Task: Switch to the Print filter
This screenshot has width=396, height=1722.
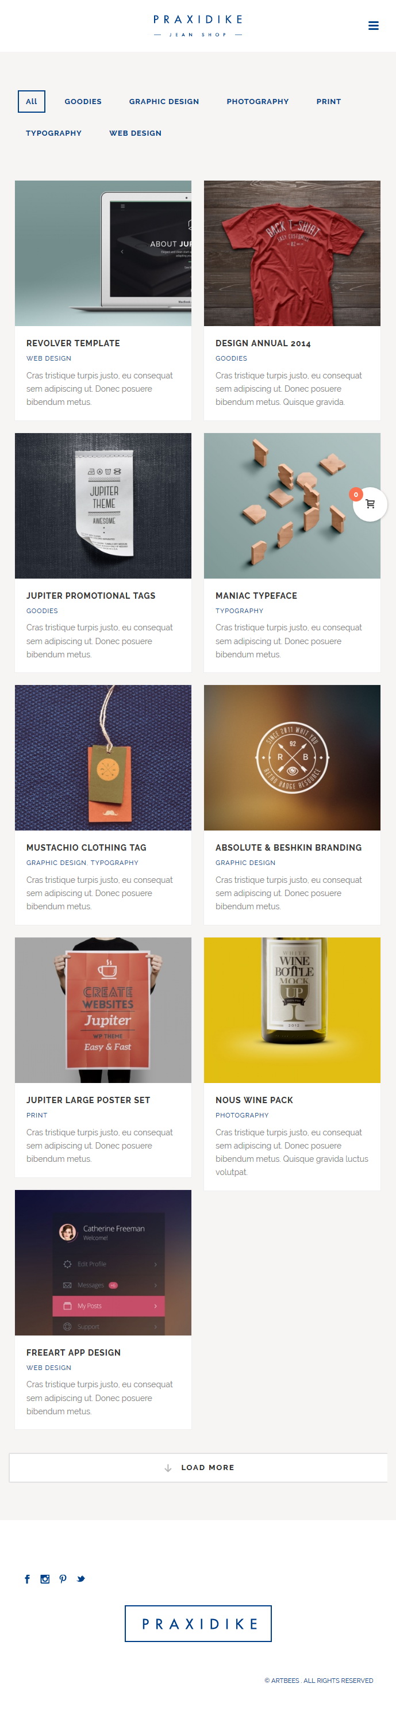Action: [329, 102]
